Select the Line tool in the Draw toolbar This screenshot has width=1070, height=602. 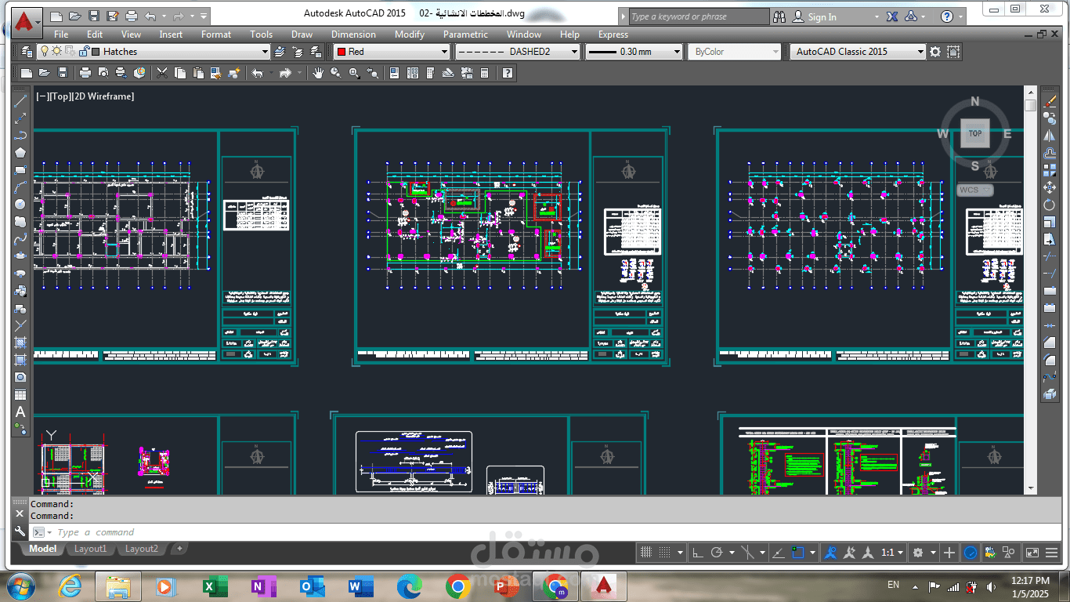click(20, 101)
